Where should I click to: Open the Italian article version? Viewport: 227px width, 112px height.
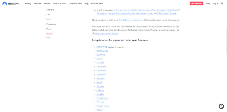coord(142,10)
